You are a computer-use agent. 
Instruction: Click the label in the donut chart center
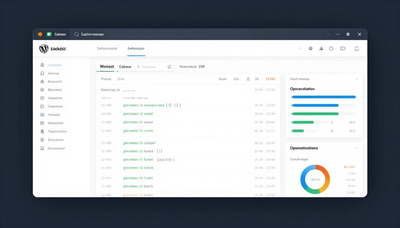coord(315,179)
